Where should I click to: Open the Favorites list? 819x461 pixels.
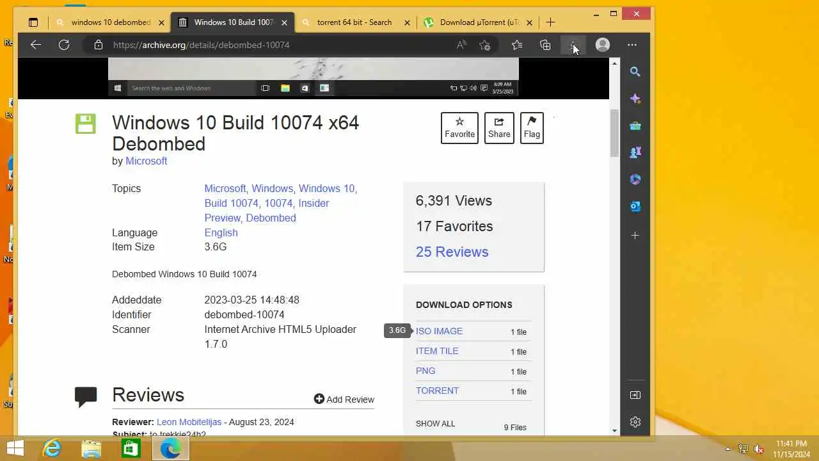click(517, 45)
